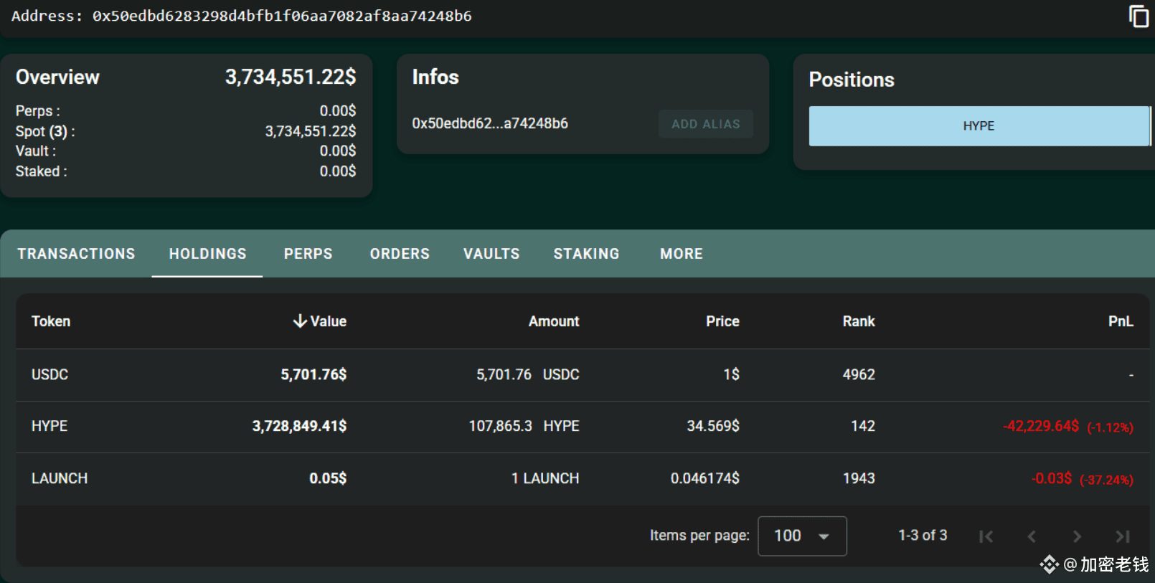Click the HYPE value 3,728,849.41$
The height and width of the screenshot is (583, 1155).
[x=299, y=426]
